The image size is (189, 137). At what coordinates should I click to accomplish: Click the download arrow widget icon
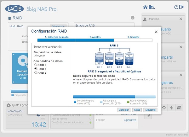pyautogui.click(x=171, y=108)
